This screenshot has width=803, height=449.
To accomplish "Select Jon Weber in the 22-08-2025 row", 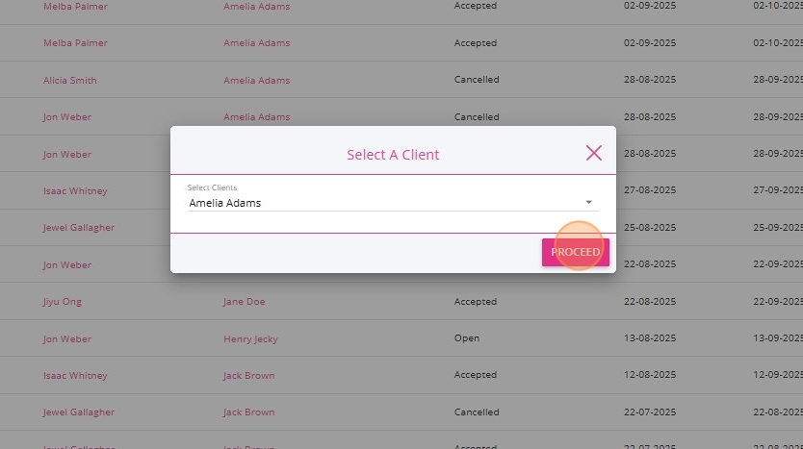I will (67, 265).
